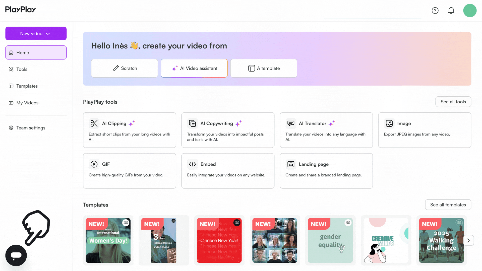Open Chinese New Year template
This screenshot has width=482, height=271.
tap(219, 240)
